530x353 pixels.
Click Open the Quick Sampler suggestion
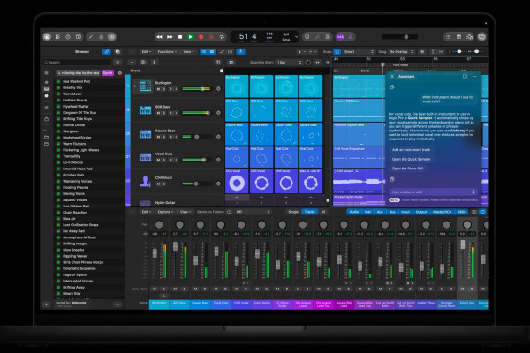[411, 159]
